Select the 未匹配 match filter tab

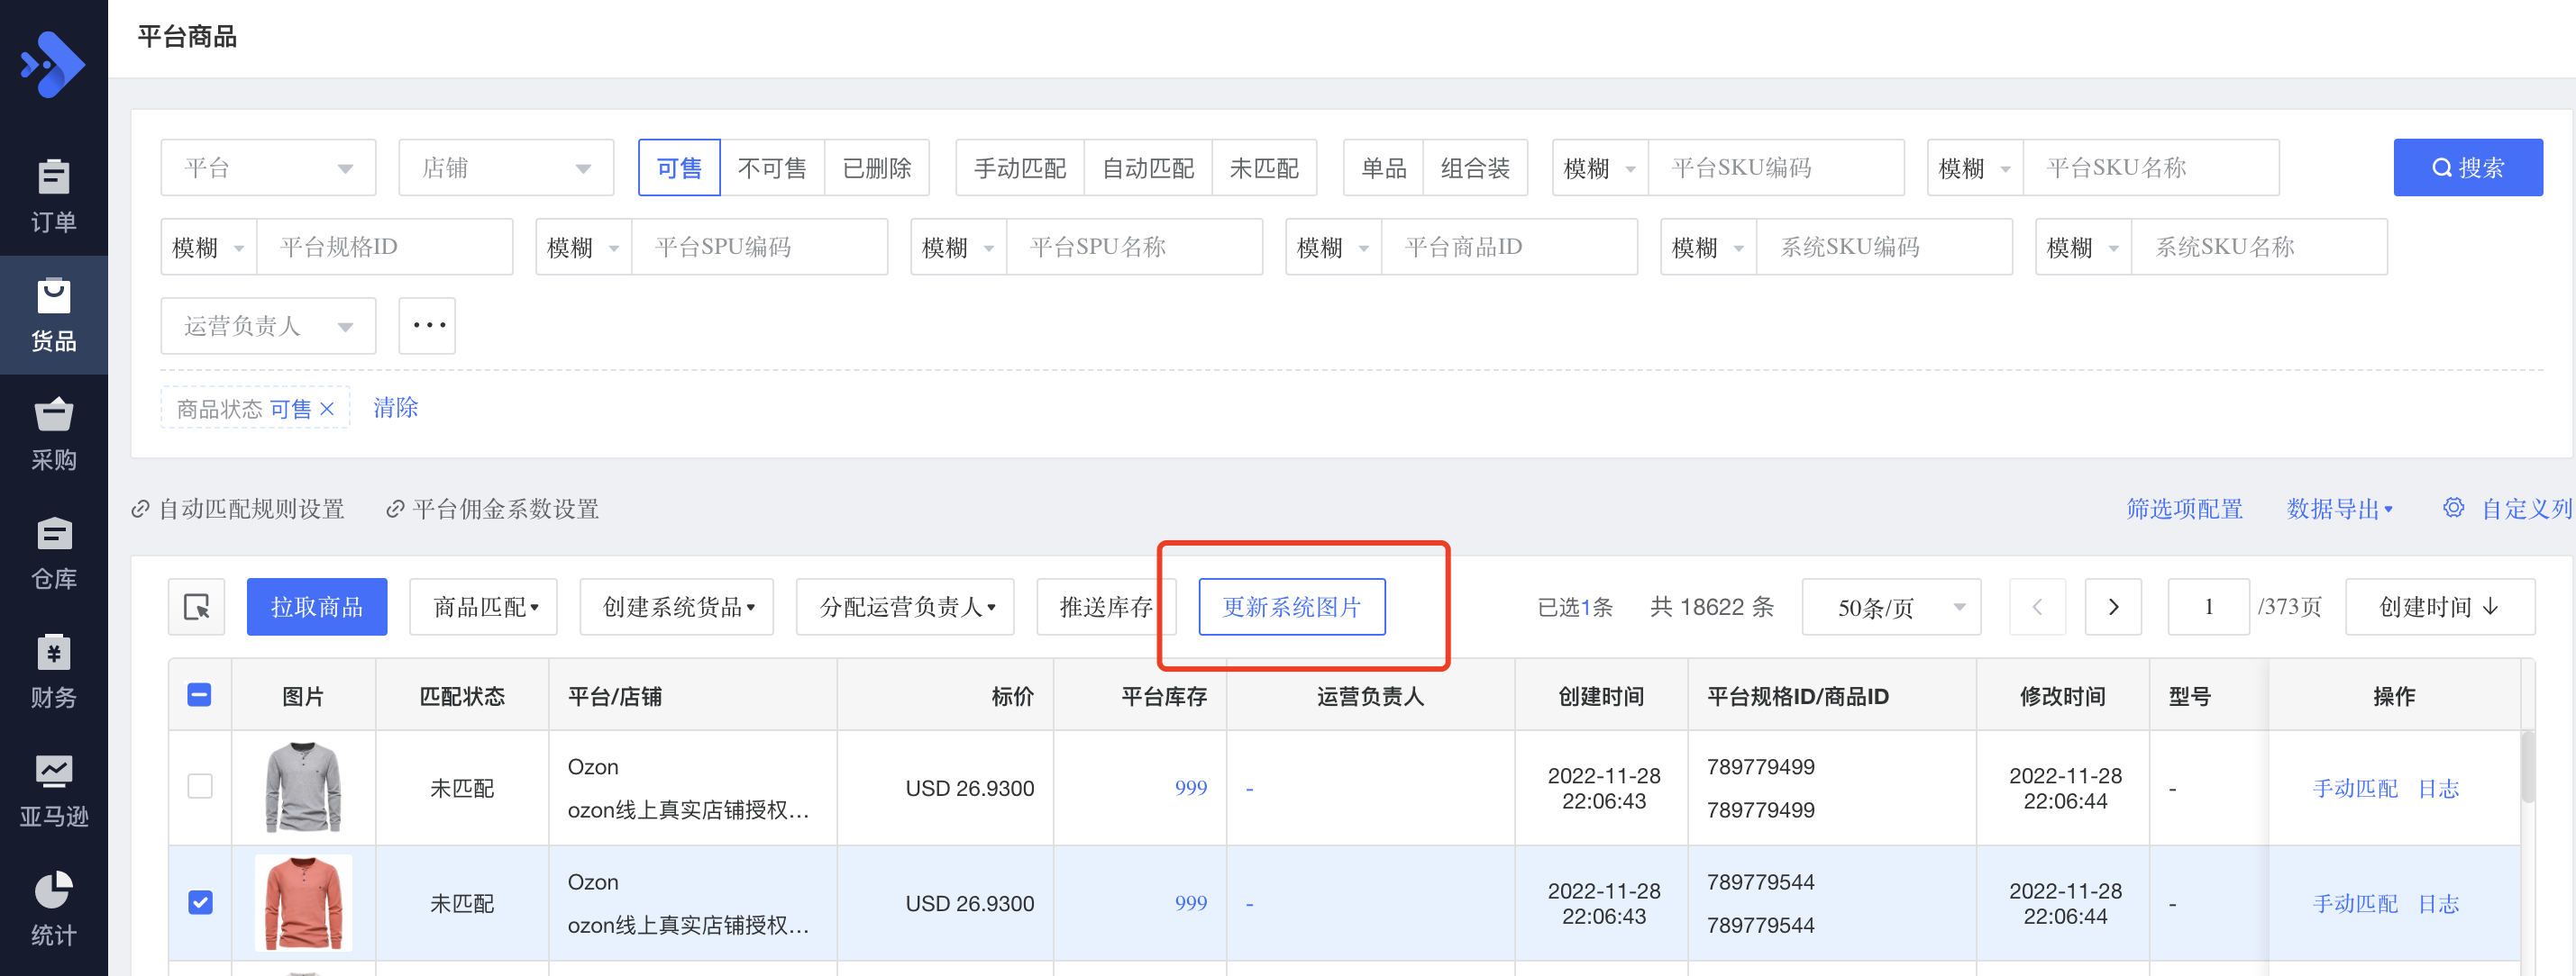pos(1263,167)
